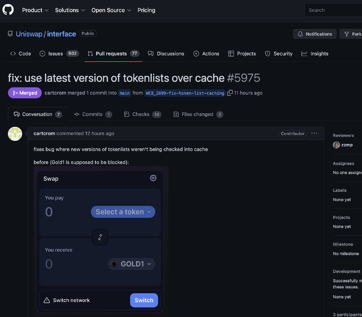Open the WEB_2899-fix-token-list-caching branch link
Screen dimensions: 362x317
tap(185, 93)
